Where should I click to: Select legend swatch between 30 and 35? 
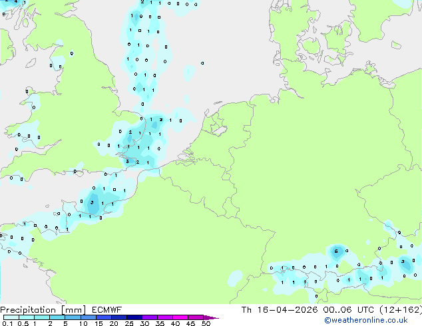pos(149,317)
